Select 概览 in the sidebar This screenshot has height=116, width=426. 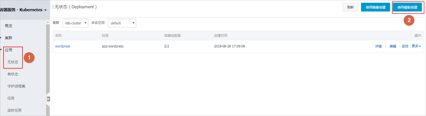click(x=9, y=26)
